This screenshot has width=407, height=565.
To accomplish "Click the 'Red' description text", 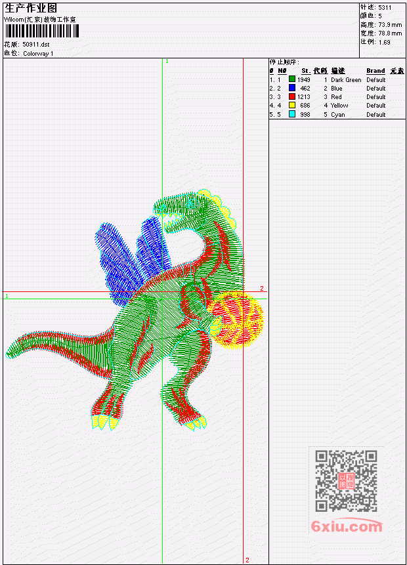I will point(336,97).
